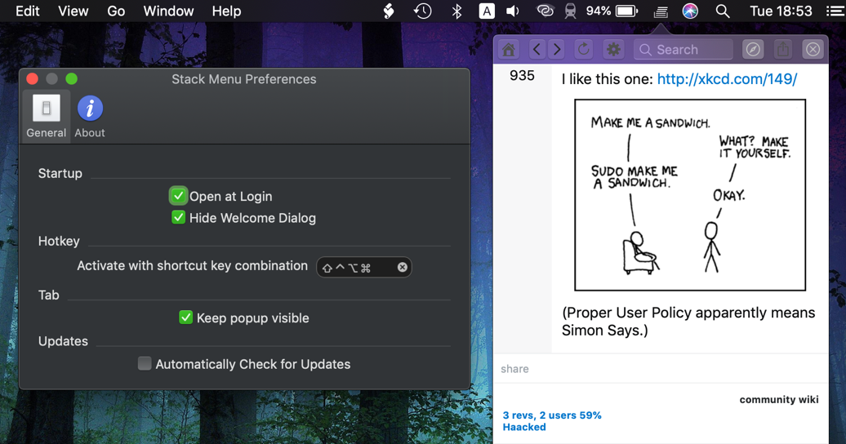Click the 935 vote count
Image resolution: width=846 pixels, height=444 pixels.
point(522,76)
